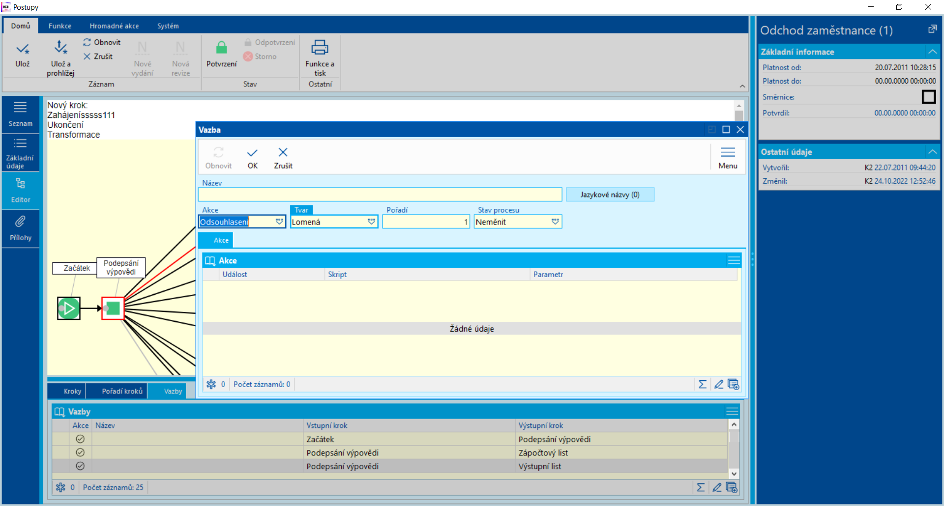Click the Jazykové názvy (0) button
The image size is (944, 506).
click(610, 195)
